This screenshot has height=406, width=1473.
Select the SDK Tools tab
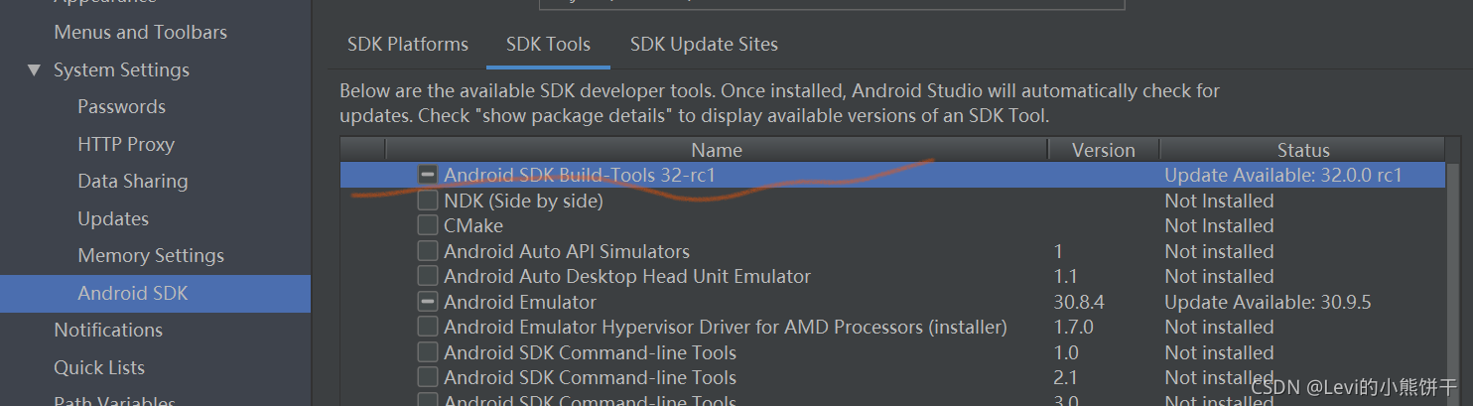[x=548, y=45]
